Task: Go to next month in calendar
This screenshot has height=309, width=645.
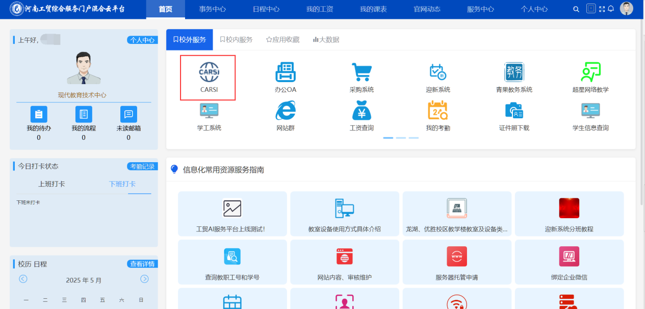Action: (x=144, y=279)
